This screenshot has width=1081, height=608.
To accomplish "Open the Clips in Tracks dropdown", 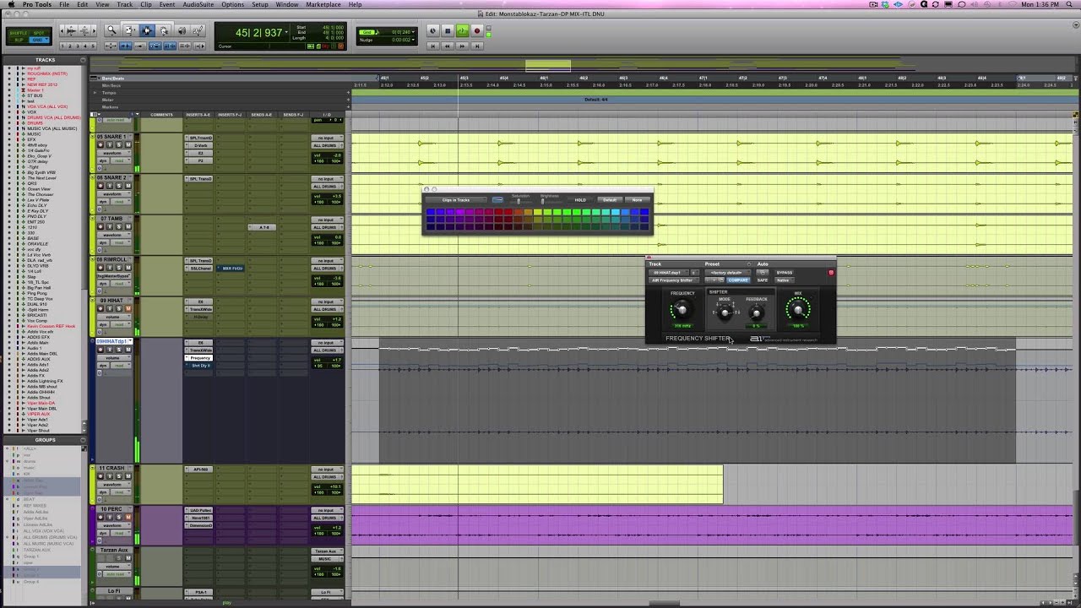I will 456,200.
